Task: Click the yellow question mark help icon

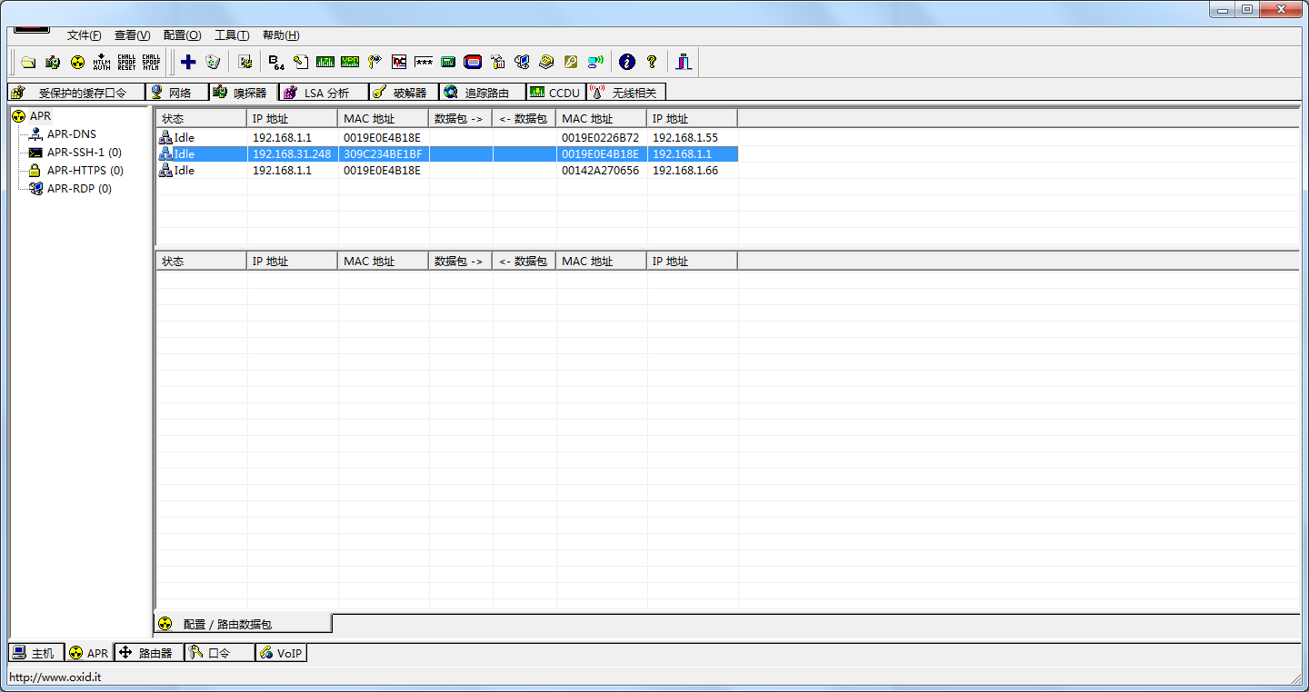Action: pyautogui.click(x=652, y=62)
